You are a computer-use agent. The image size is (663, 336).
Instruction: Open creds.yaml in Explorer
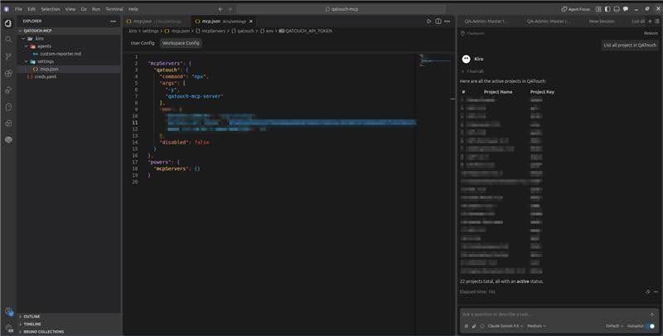[x=46, y=76]
